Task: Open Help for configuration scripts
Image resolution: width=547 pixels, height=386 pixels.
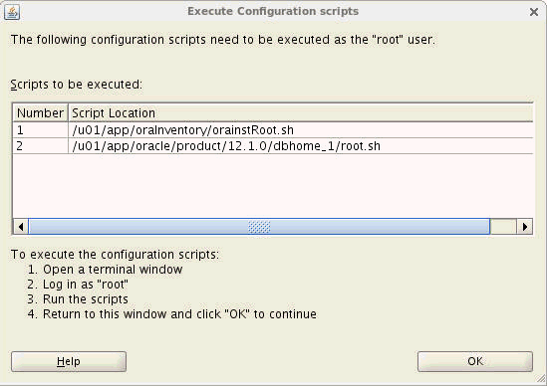Action: click(x=69, y=361)
